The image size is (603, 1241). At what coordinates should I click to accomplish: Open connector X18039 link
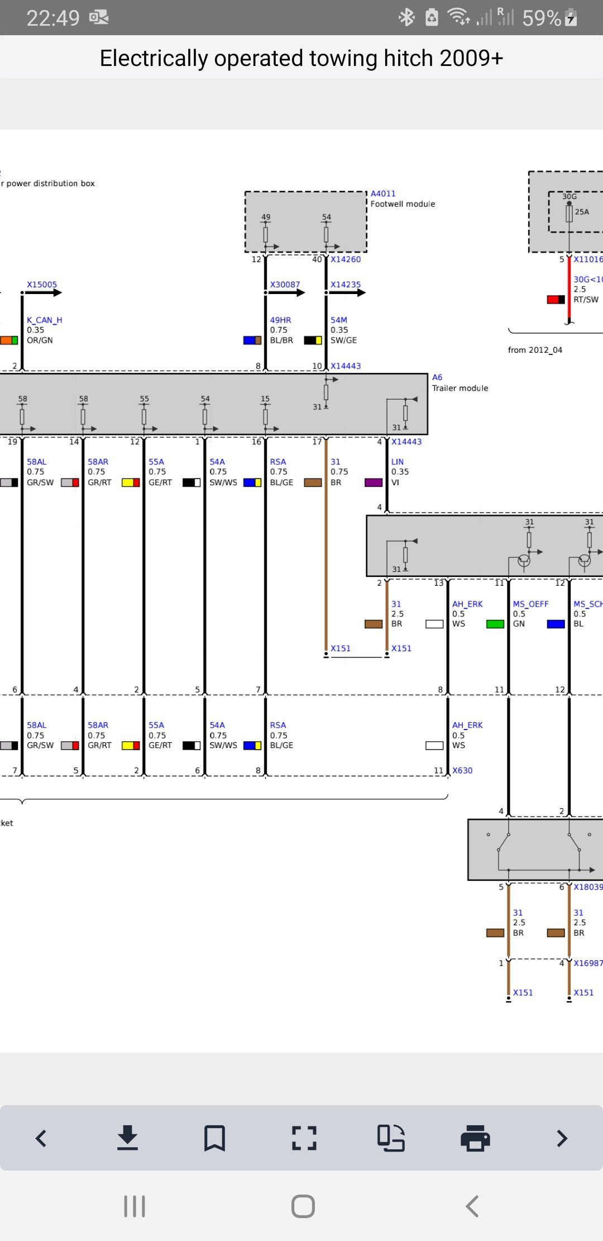click(588, 887)
